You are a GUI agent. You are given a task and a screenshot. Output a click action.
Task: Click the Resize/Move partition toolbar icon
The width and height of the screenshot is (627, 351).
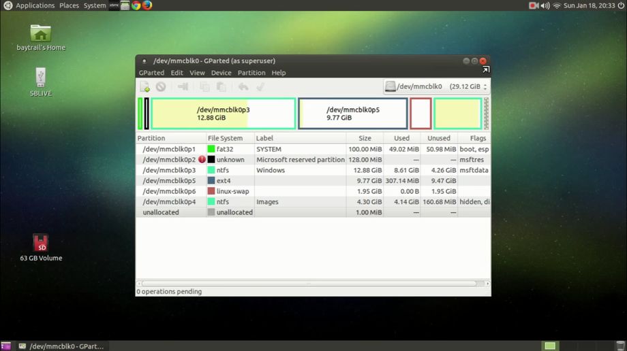(183, 87)
